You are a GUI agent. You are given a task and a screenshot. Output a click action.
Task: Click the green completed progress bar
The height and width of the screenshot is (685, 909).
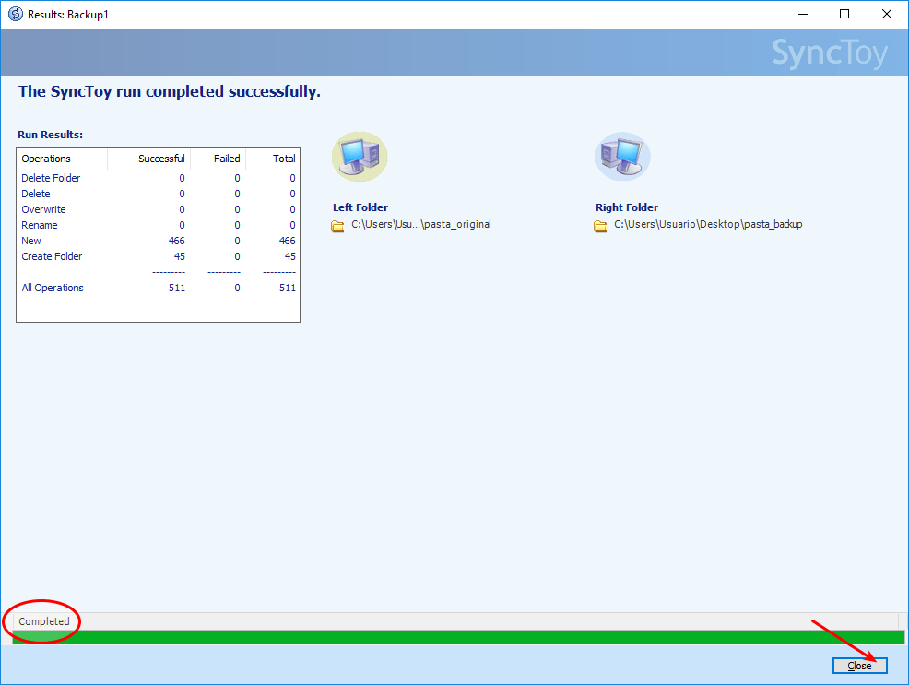point(458,637)
